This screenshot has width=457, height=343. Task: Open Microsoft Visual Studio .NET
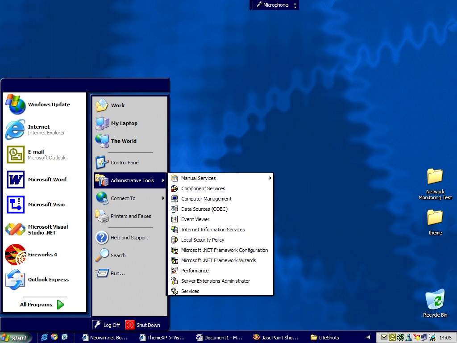[44, 230]
